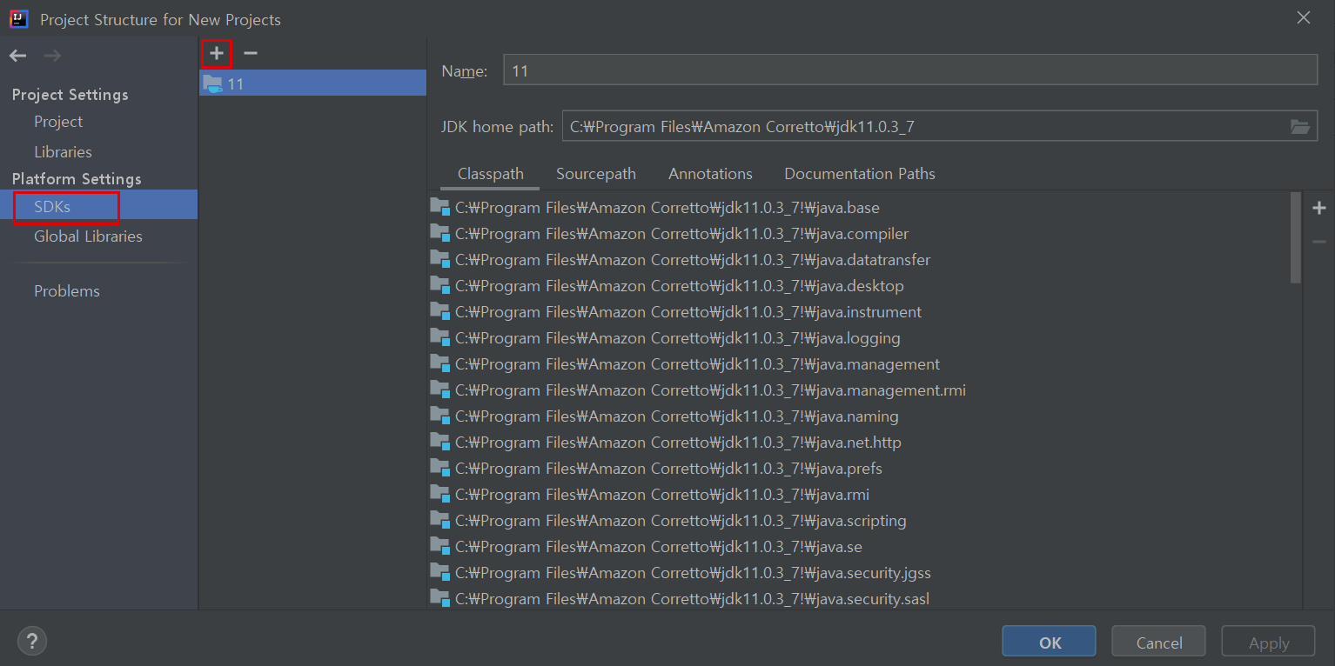Switch to the Classpath tab

tap(491, 174)
